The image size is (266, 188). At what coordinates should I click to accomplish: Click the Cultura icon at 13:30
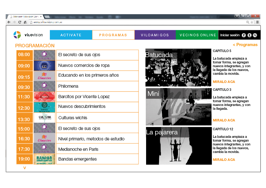44,118
